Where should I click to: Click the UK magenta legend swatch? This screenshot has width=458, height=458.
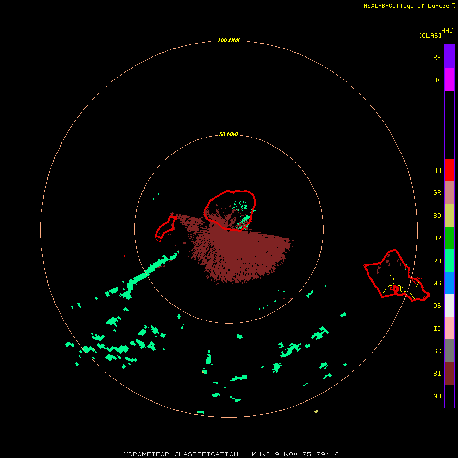(x=449, y=80)
